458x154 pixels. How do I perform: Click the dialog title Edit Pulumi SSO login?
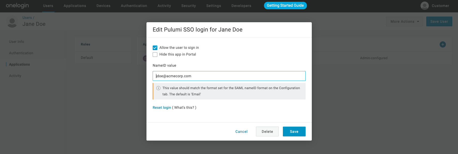point(198,30)
